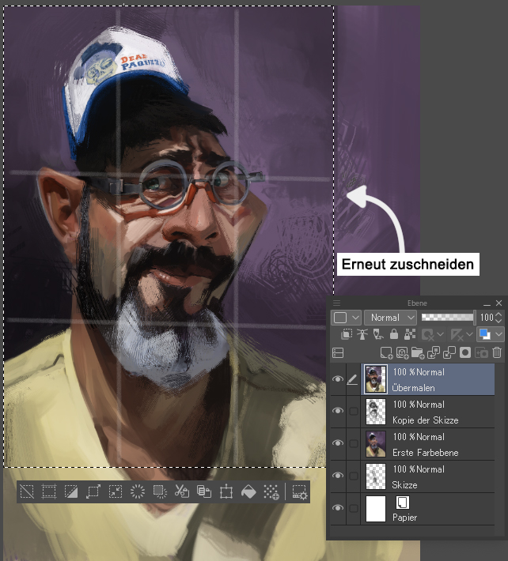Click the Fill bucket icon in launcher
Screen dimensions: 508x561
click(248, 491)
